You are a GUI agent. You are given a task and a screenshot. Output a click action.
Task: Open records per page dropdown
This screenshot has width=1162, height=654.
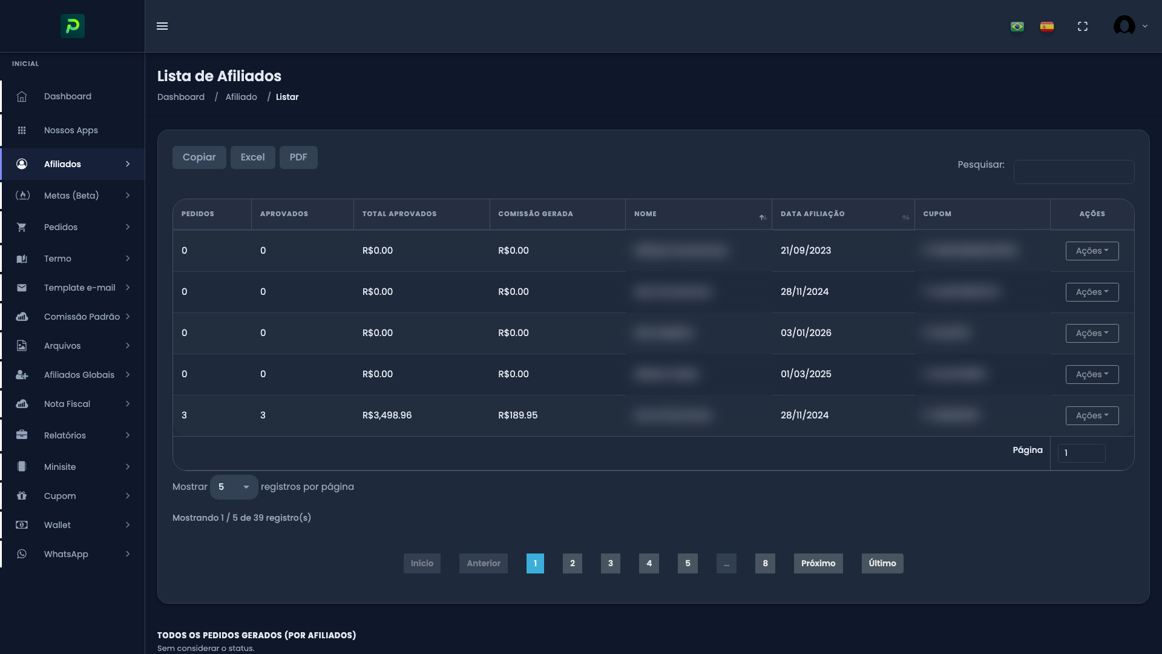(234, 487)
